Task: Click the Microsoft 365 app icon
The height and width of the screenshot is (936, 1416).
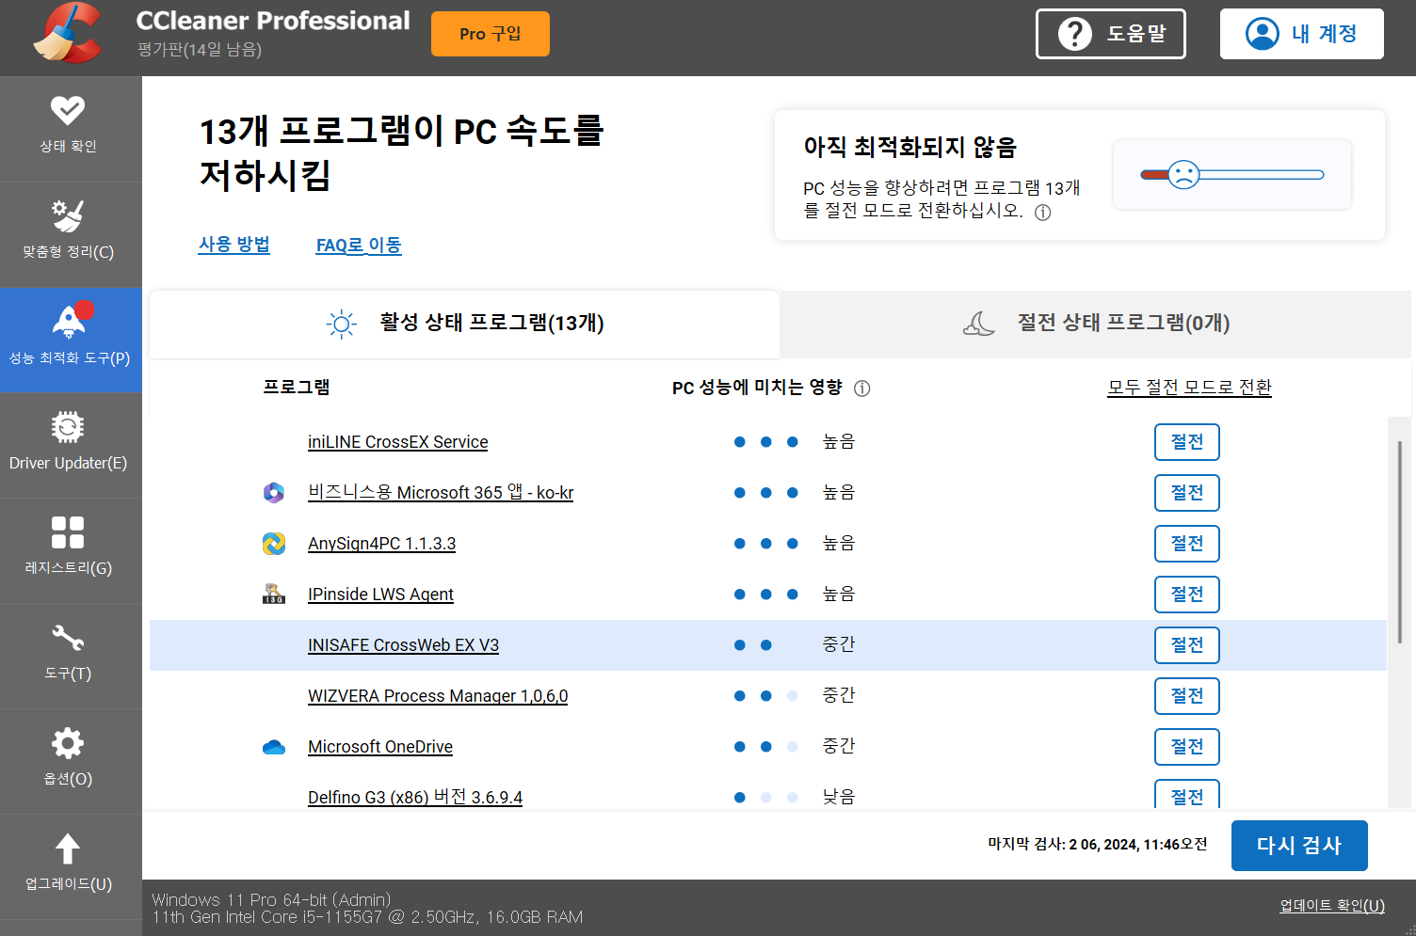Action: point(274,493)
